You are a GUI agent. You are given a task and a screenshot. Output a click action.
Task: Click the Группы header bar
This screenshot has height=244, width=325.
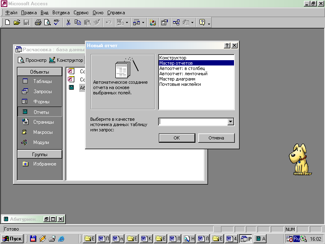point(39,155)
